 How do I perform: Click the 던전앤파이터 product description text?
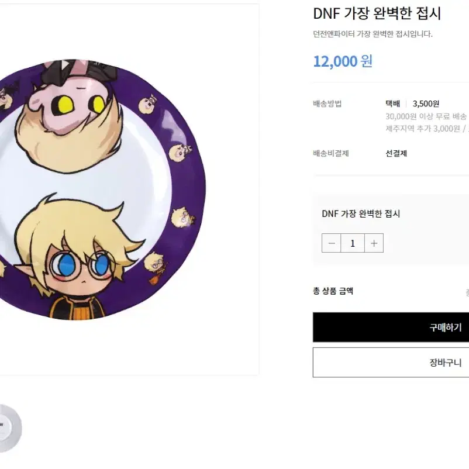pos(373,34)
